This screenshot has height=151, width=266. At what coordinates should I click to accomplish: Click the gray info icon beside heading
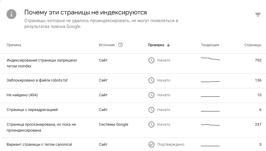coord(12,14)
